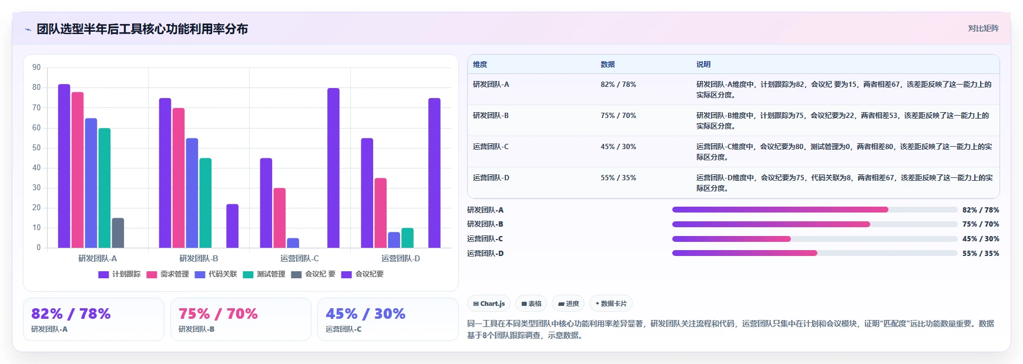Image resolution: width=1023 pixels, height=364 pixels.
Task: Click the 运营团队-D progress bar
Action: pos(815,253)
